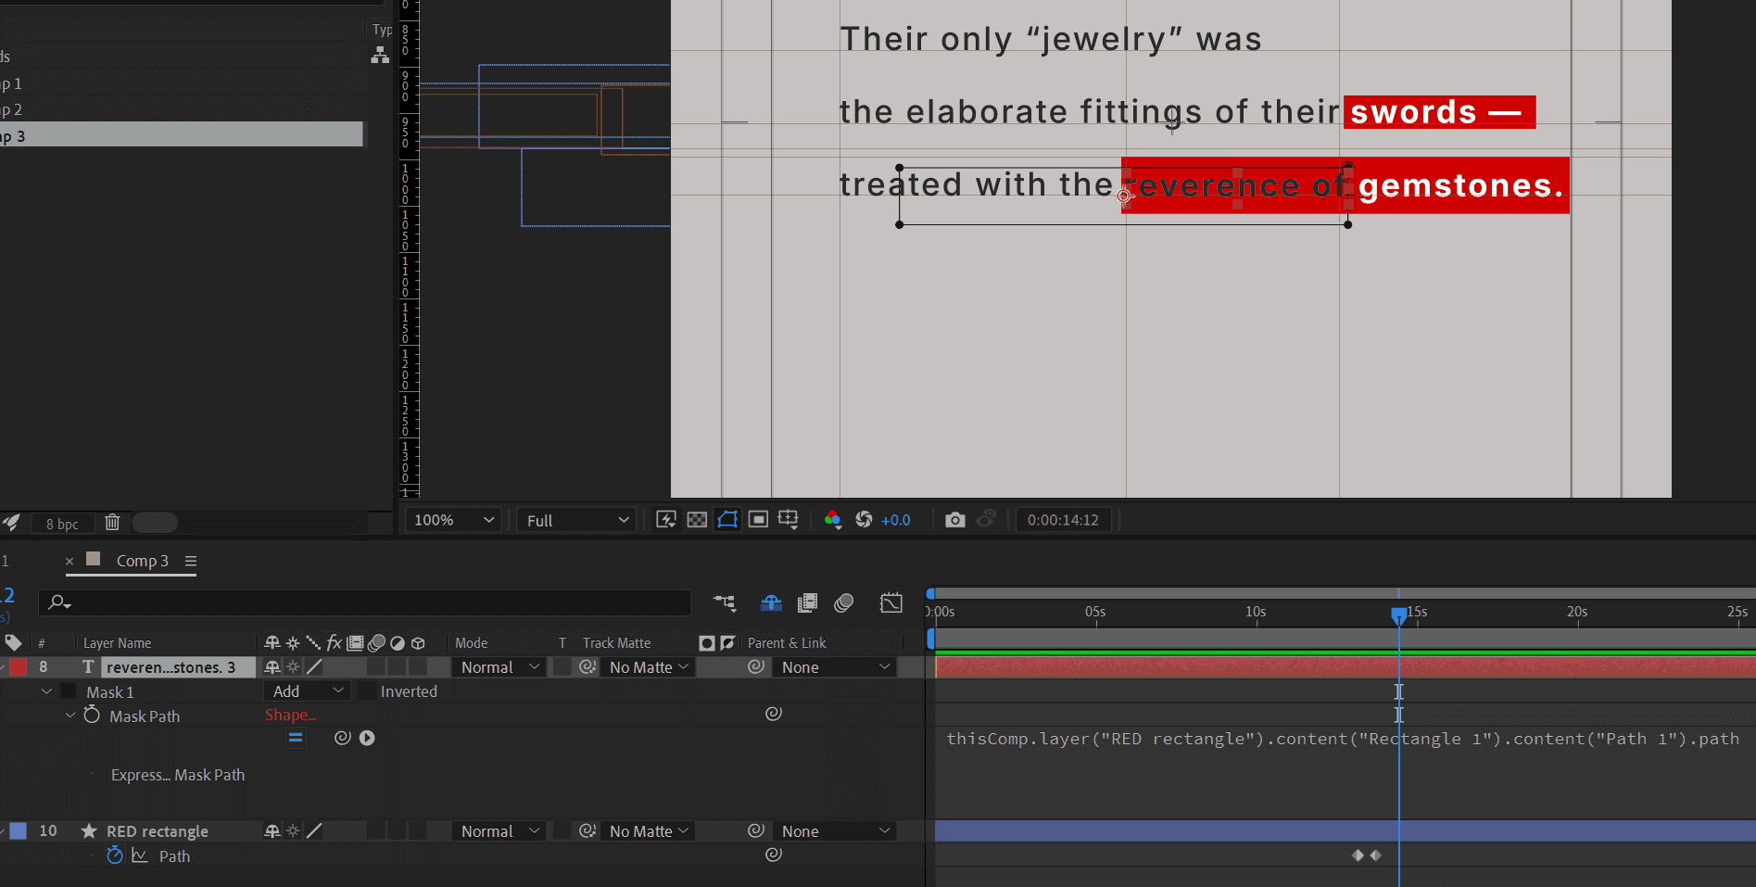This screenshot has width=1756, height=887.
Task: Click the flowchart icon in Project panel
Action: [x=380, y=56]
